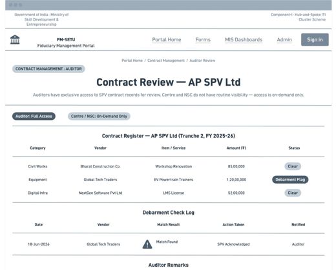Click the Auditor notified cell
Image resolution: width=336 pixels, height=270 pixels.
(x=299, y=244)
